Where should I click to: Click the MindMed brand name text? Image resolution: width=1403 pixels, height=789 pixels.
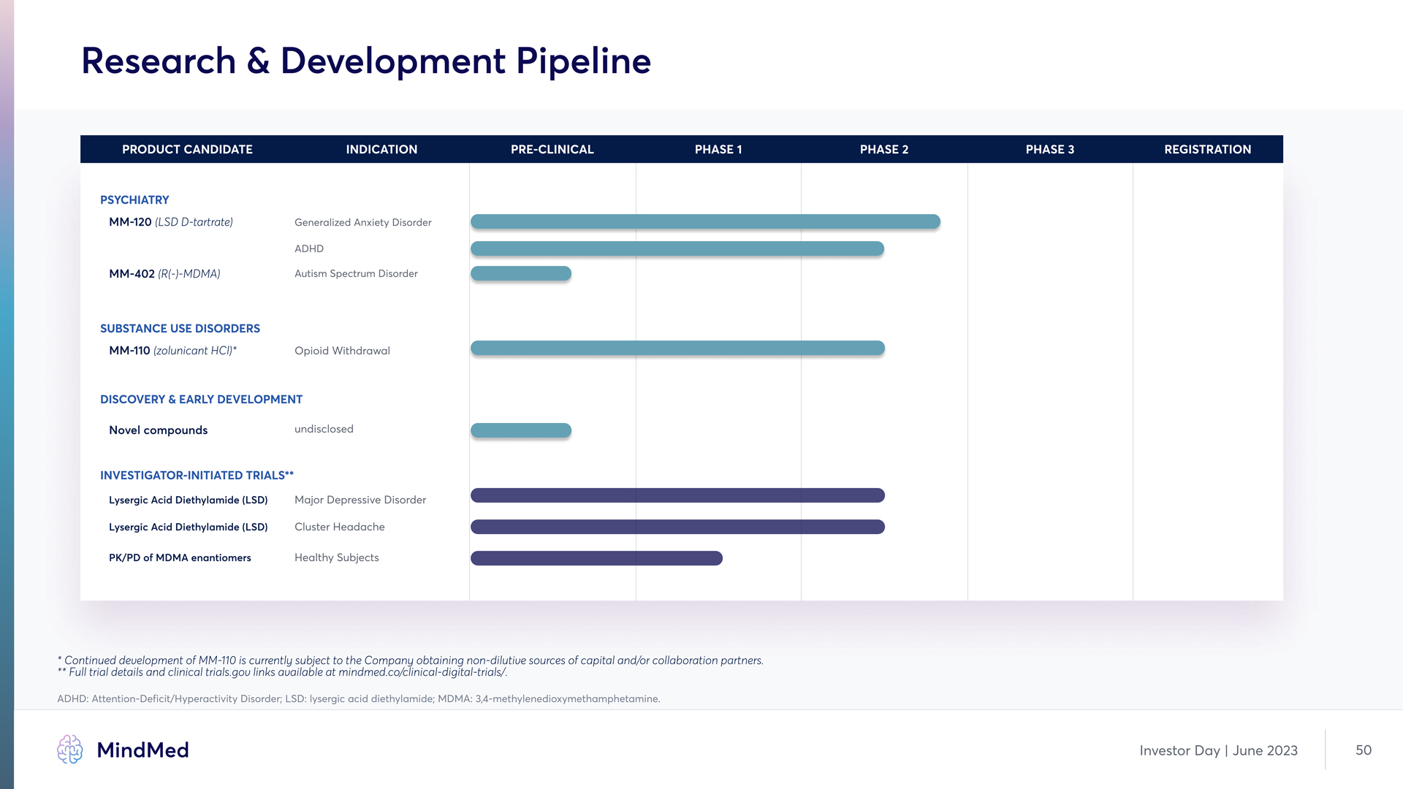click(x=142, y=750)
